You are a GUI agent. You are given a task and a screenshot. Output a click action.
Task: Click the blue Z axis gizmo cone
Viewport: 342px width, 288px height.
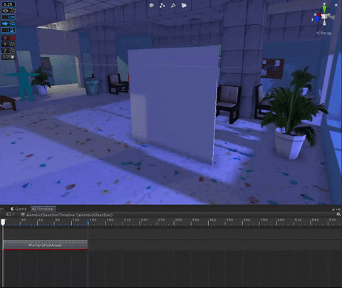pos(317,18)
